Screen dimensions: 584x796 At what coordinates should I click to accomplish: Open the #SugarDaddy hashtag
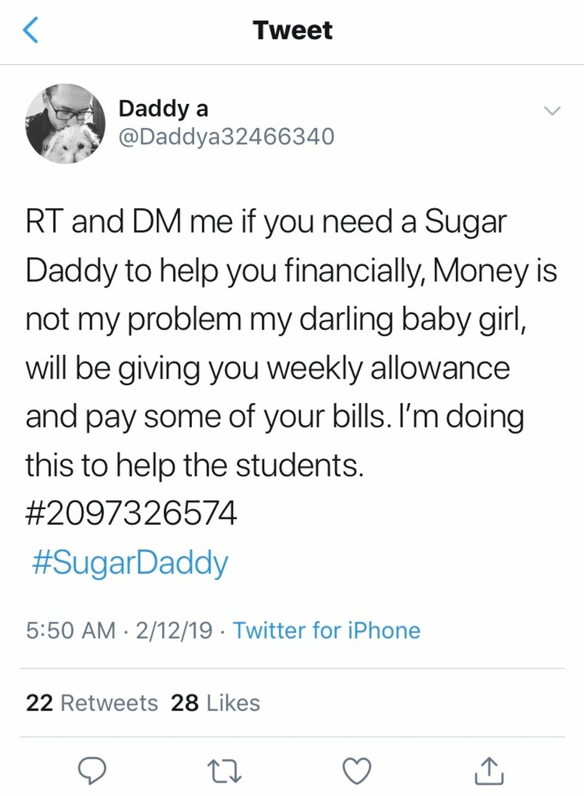coord(130,562)
